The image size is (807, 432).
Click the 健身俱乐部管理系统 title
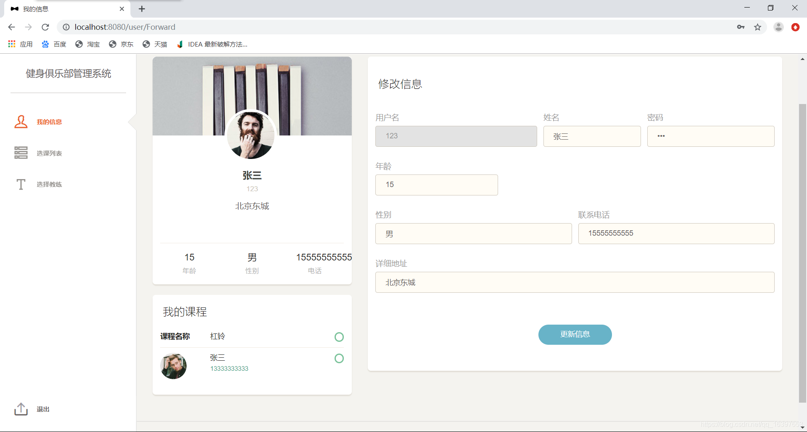[x=69, y=73]
